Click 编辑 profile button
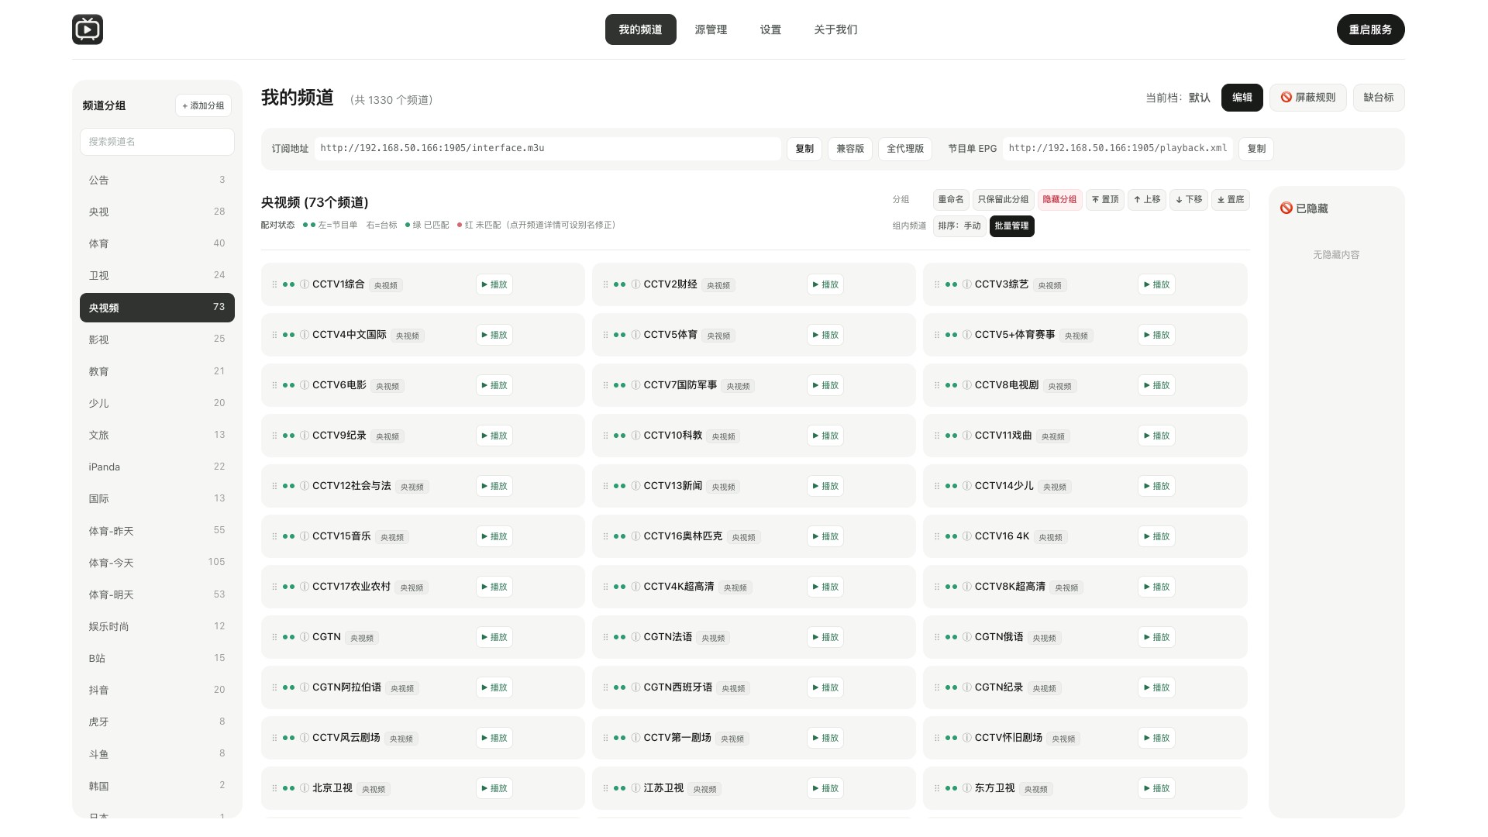The image size is (1488, 837). pyautogui.click(x=1242, y=98)
